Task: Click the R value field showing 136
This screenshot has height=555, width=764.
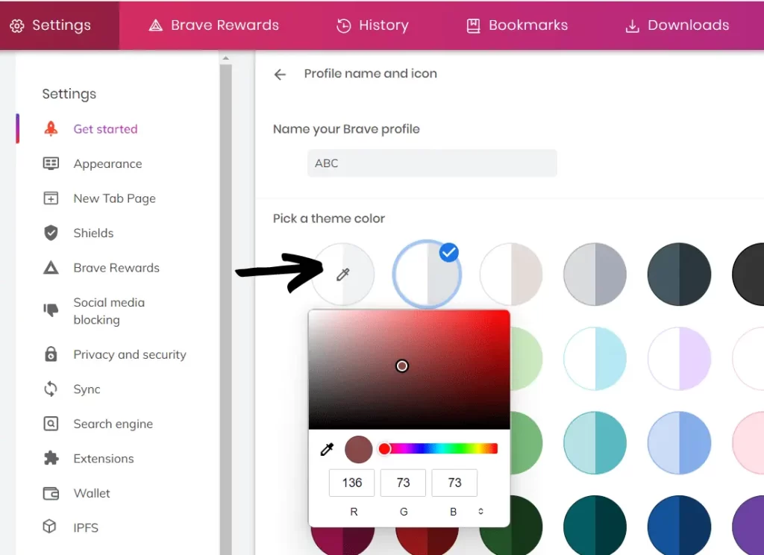Action: pyautogui.click(x=352, y=483)
